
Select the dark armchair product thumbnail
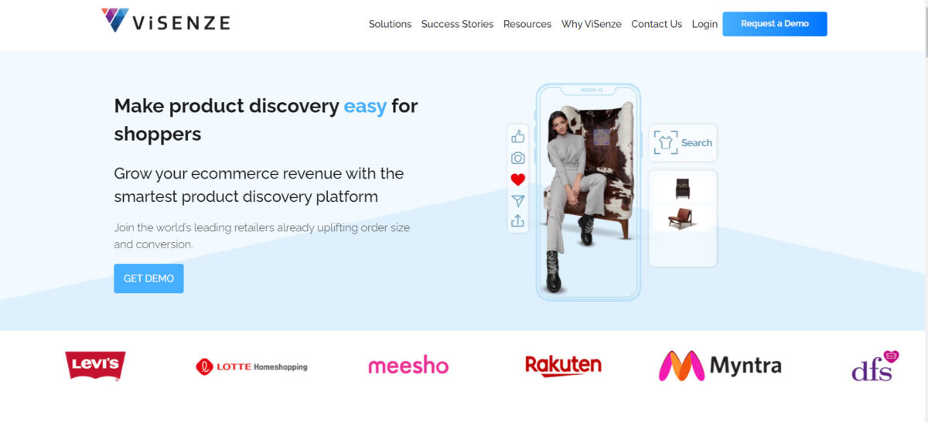(x=683, y=189)
